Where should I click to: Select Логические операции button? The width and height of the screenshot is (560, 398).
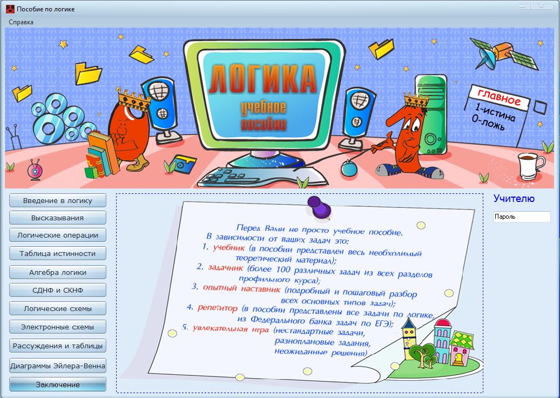pyautogui.click(x=57, y=235)
